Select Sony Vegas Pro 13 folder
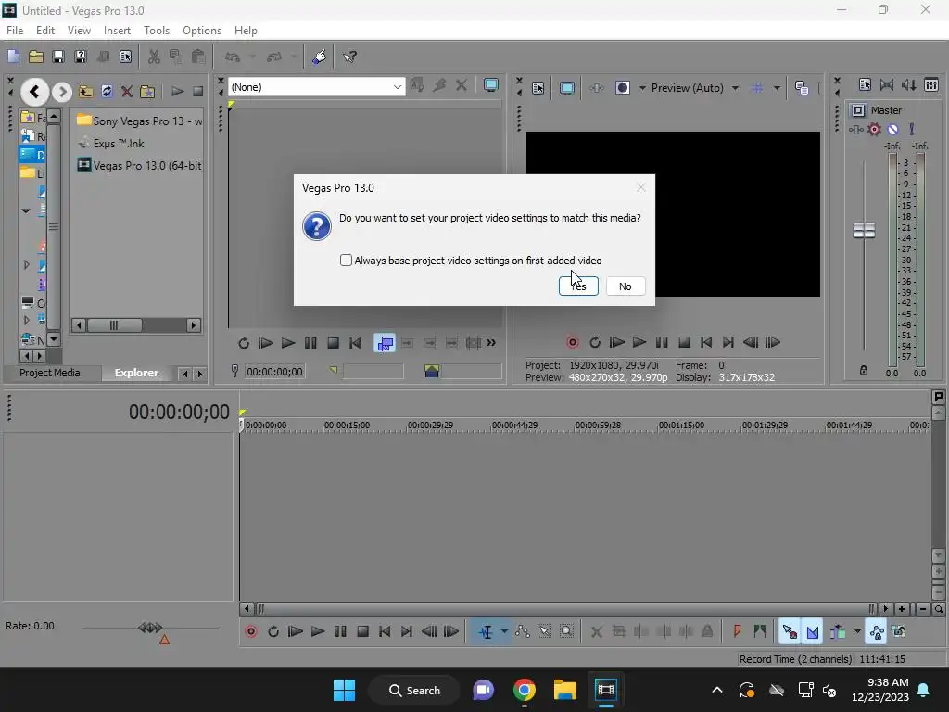Screen dimensions: 949x712 pos(140,121)
